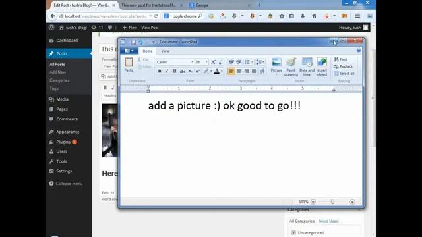Screen dimensions: 422x237
Task: Click the zoom in plus button
Action: [352, 202]
